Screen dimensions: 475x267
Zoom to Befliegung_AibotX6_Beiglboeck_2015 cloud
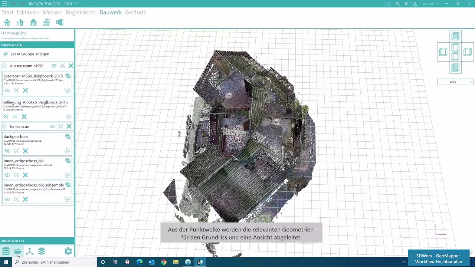click(x=15, y=116)
